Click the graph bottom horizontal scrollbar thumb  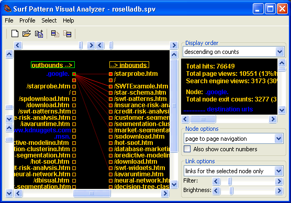pos(92,194)
